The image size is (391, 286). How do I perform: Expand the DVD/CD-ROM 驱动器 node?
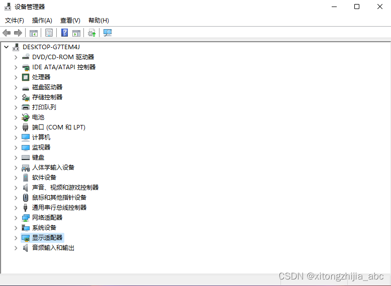(x=16, y=57)
